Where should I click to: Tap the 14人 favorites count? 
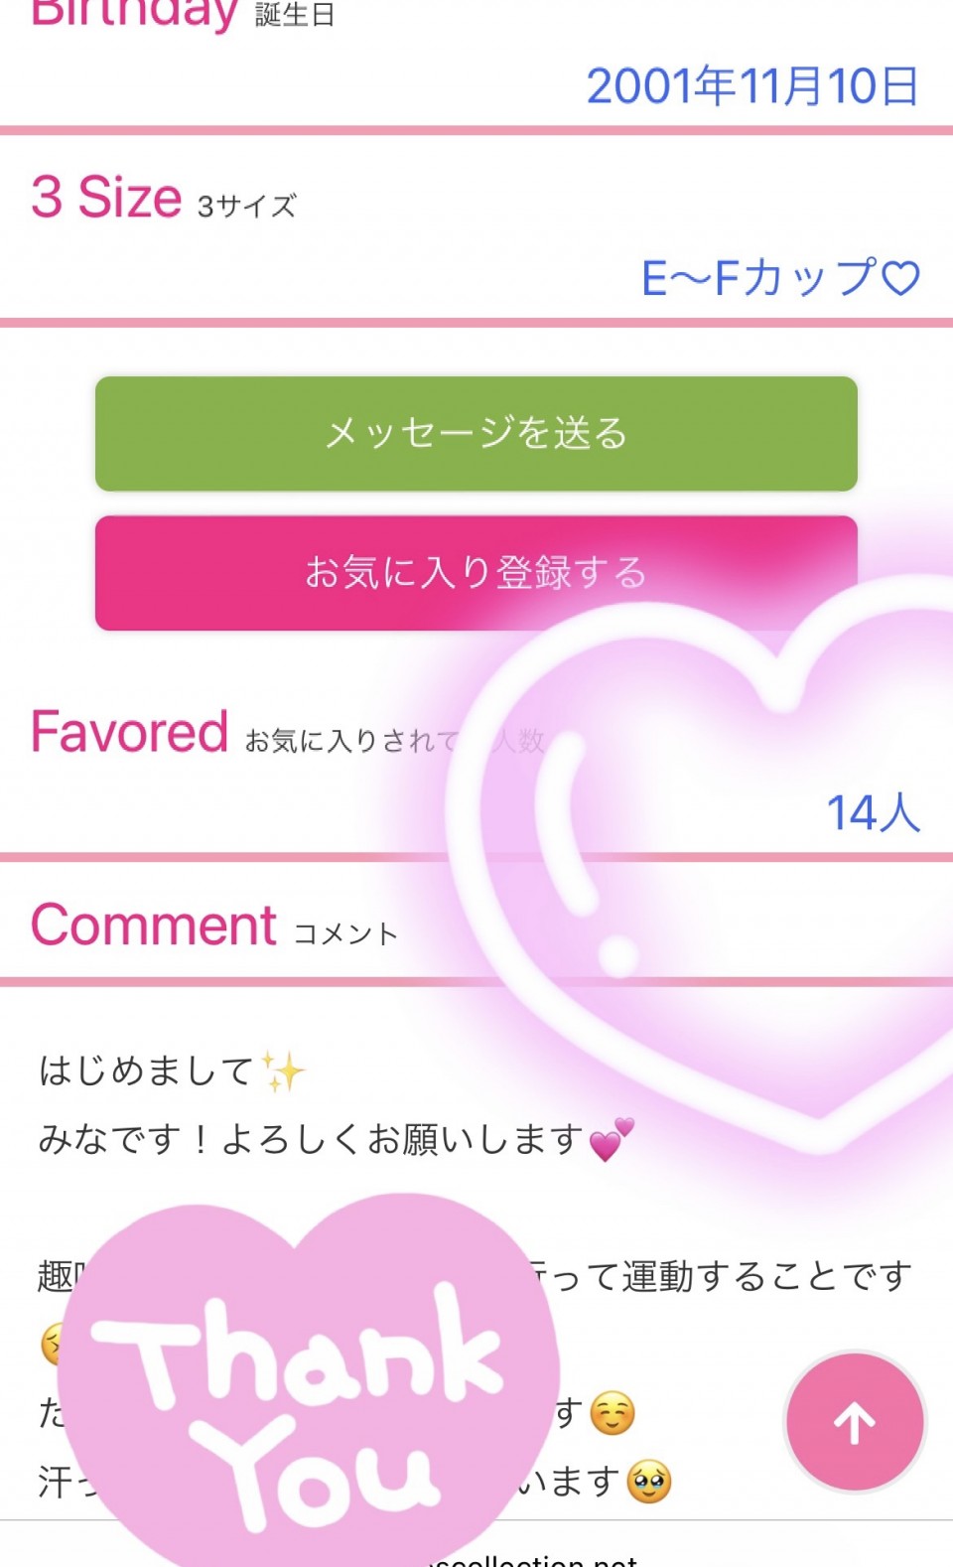pos(874,812)
